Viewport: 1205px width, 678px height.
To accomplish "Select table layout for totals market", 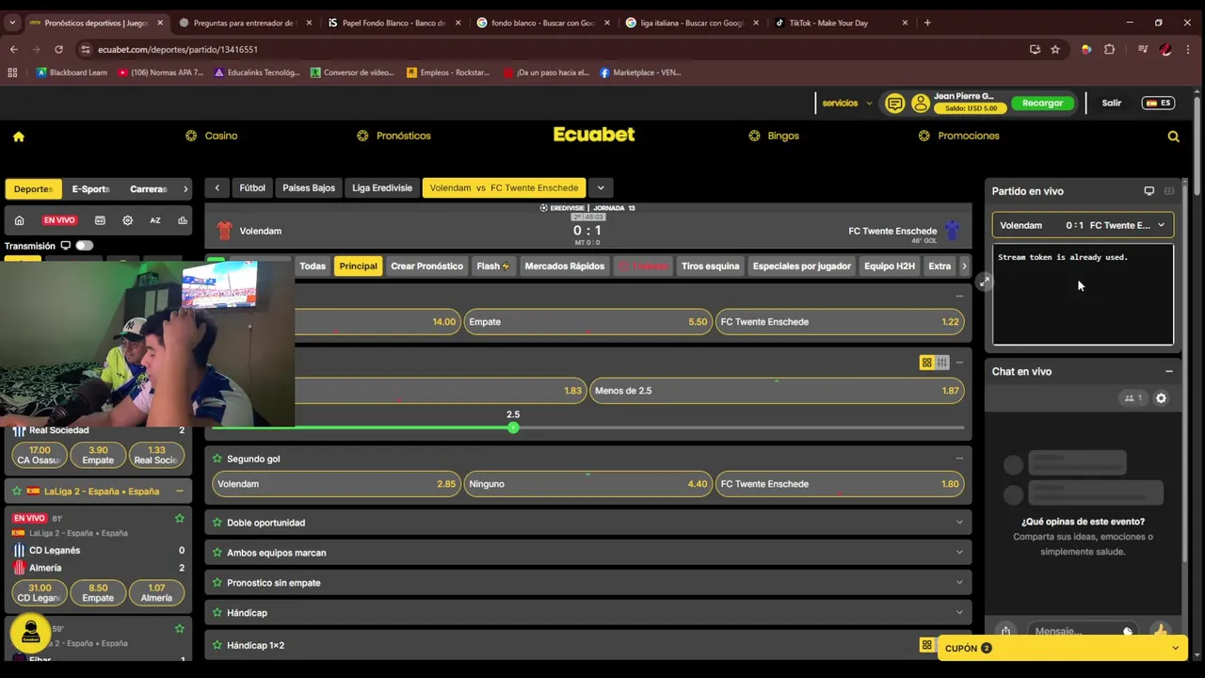I will (x=941, y=363).
